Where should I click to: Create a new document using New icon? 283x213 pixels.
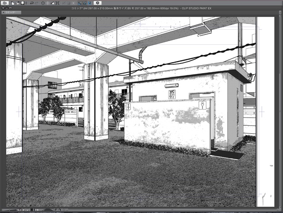pos(13,3)
